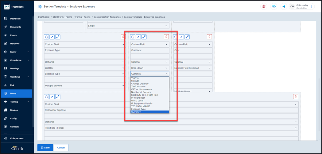The height and width of the screenshot is (154, 322).
Task: Click the red list icon in header
Action: [264, 6]
